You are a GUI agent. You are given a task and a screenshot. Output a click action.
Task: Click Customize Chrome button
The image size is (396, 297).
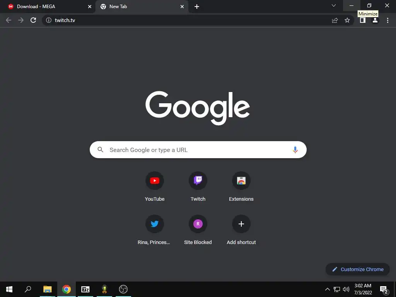(x=358, y=269)
